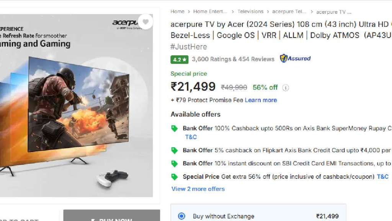The height and width of the screenshot is (221, 392).
Task: Expand View 2 more offers
Action: (x=198, y=189)
